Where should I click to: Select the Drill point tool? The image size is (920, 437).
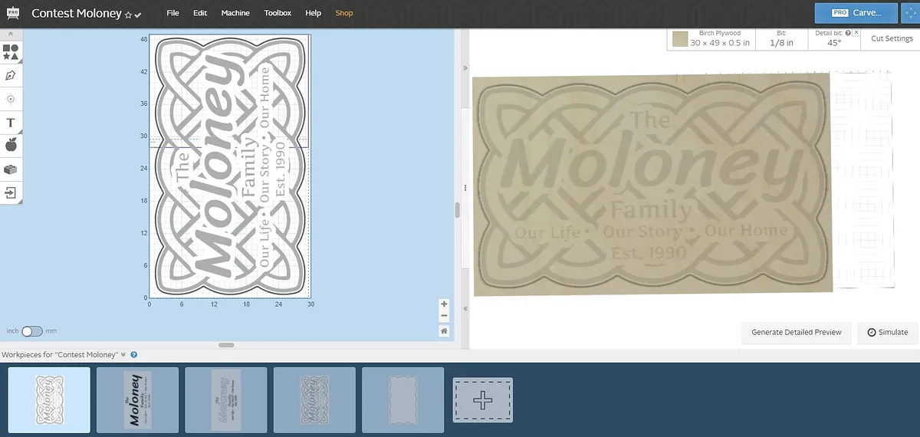tap(11, 99)
